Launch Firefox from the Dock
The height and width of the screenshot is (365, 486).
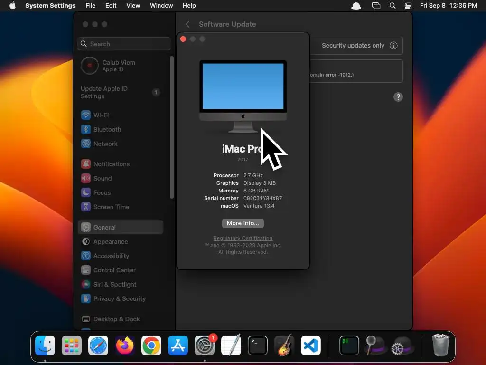click(125, 346)
